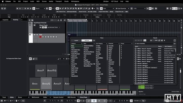Image resolution: width=183 pixels, height=103 pixels.
Task: Select the Object Selection arrow tool
Action: [57, 9]
